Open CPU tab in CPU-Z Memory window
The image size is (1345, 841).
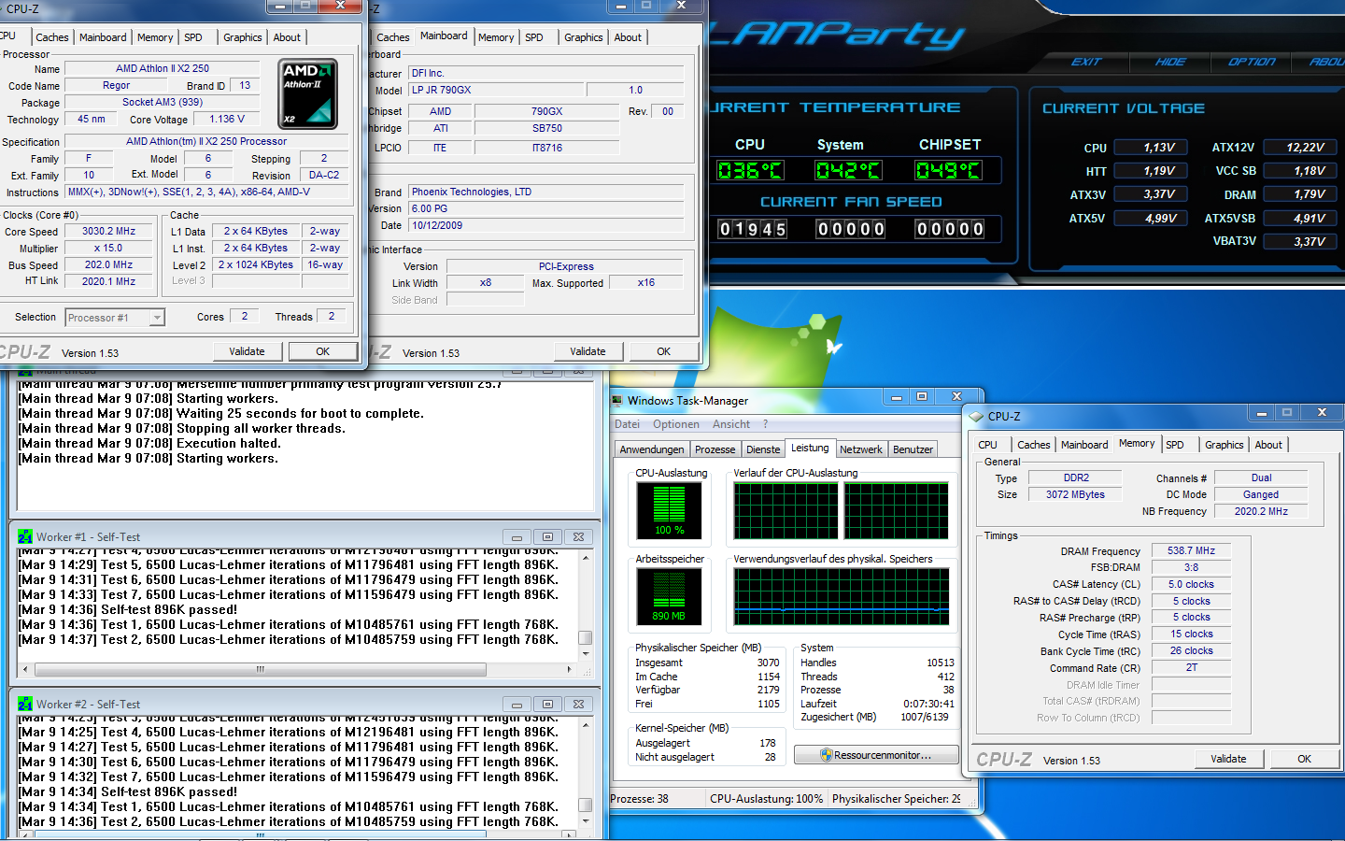[988, 445]
